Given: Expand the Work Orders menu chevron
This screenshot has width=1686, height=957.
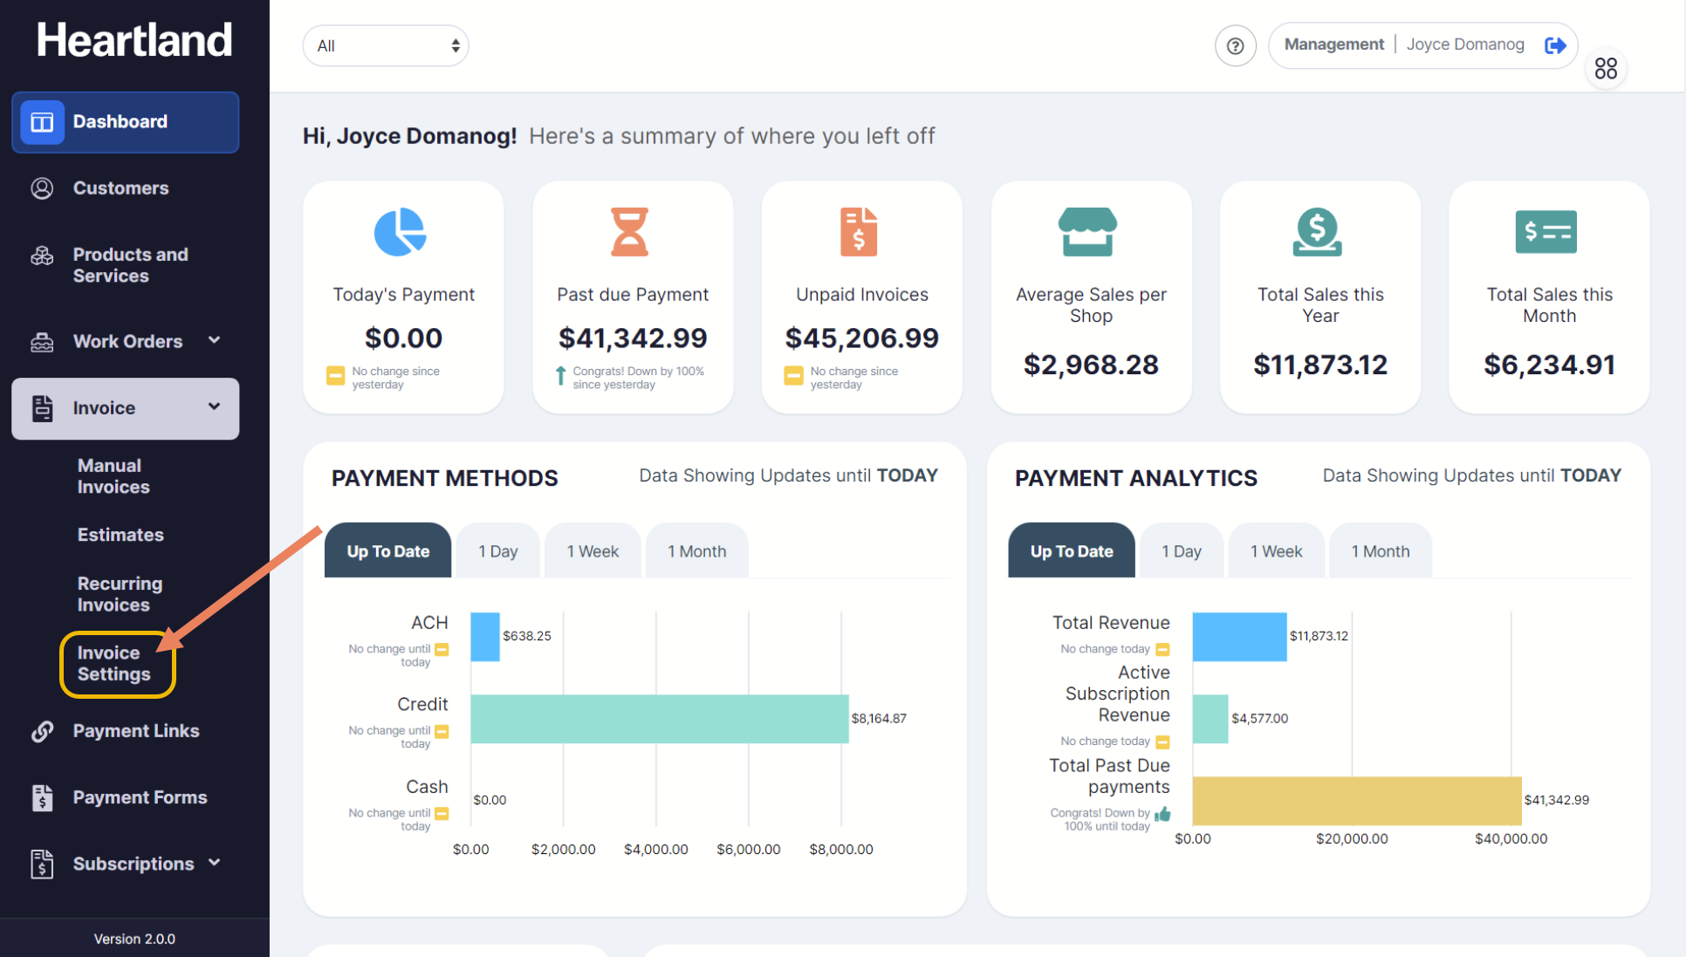Looking at the screenshot, I should pyautogui.click(x=215, y=340).
